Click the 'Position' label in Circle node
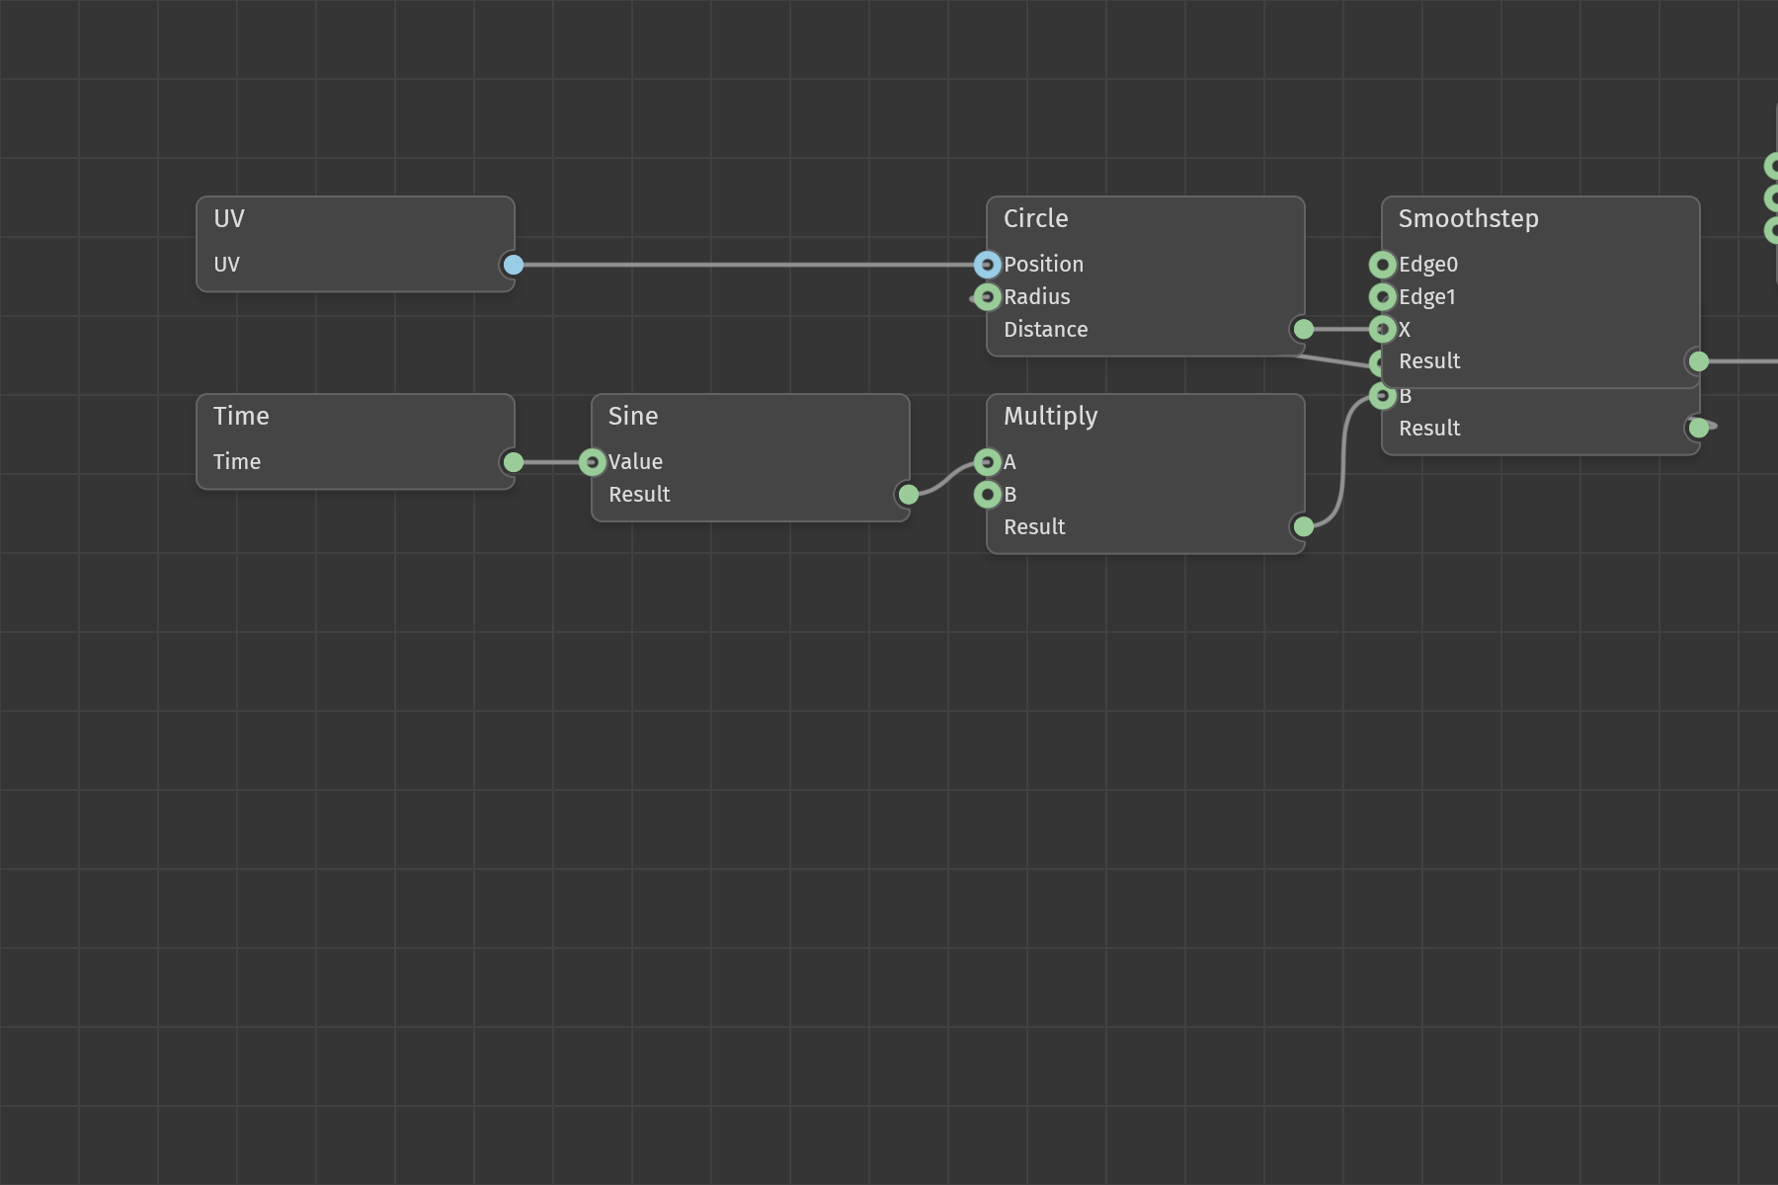The image size is (1778, 1185). [x=1043, y=265]
